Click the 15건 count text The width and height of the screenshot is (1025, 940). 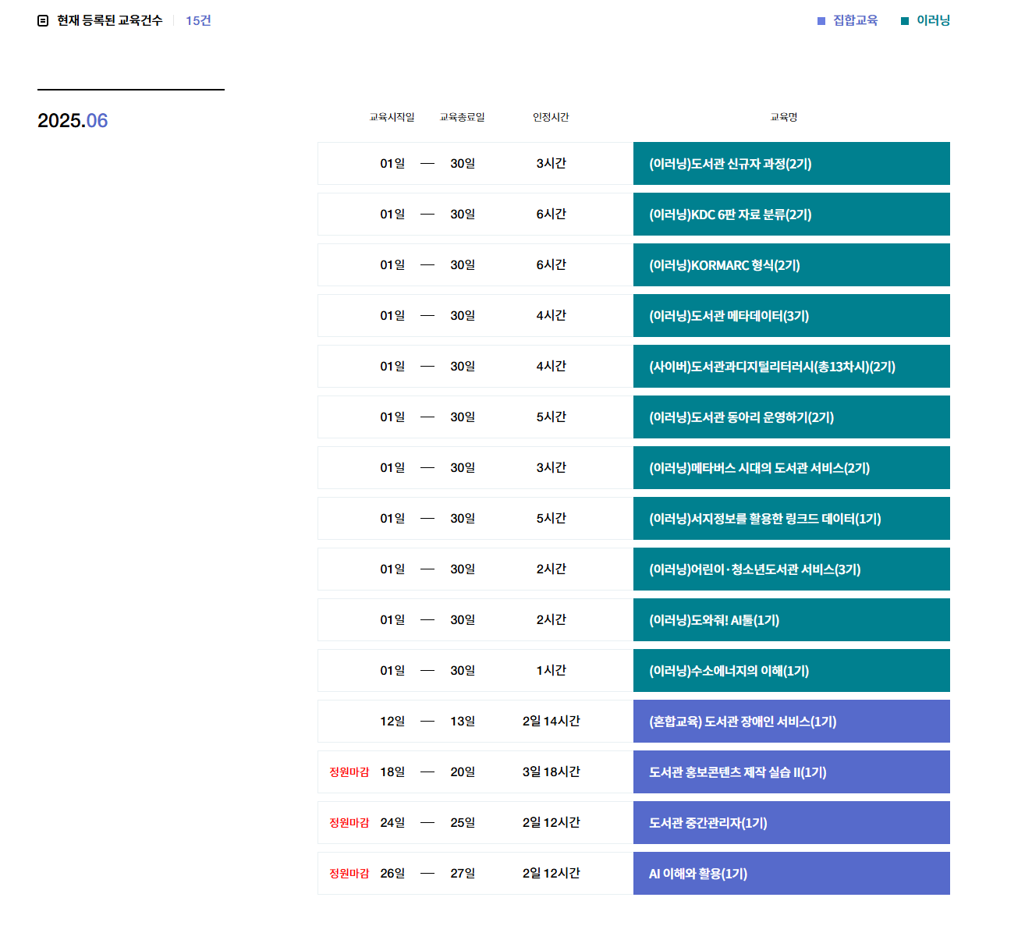point(198,20)
